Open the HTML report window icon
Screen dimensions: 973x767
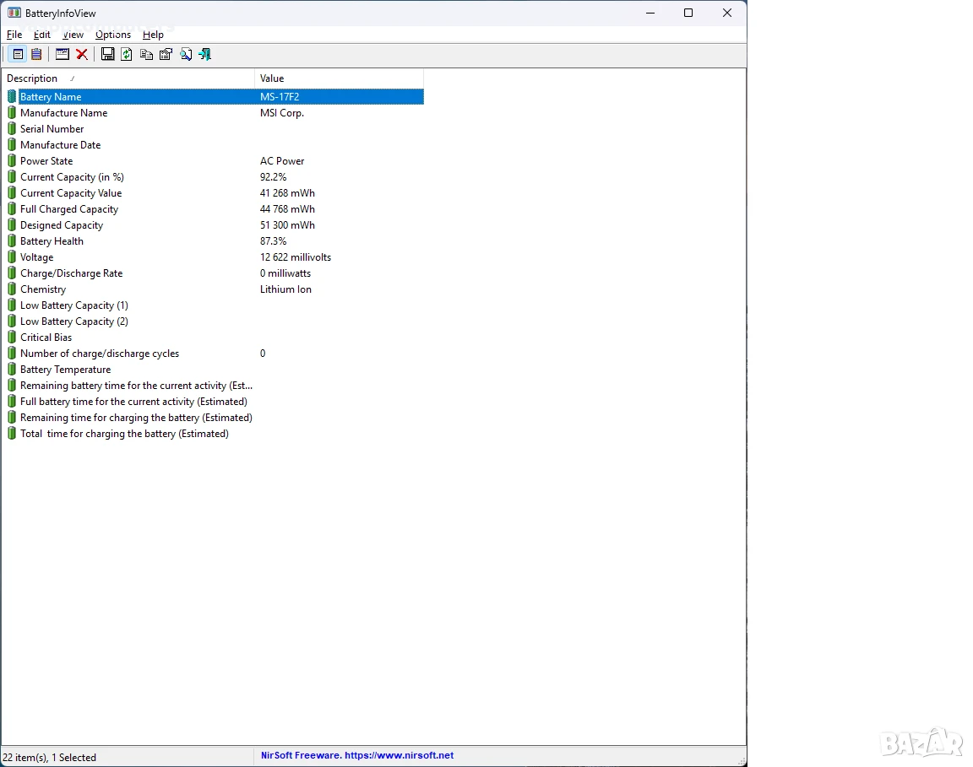tap(62, 55)
